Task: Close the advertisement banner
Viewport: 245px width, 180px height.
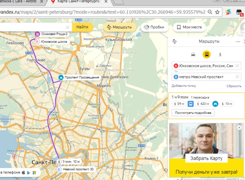Action: (x=239, y=128)
